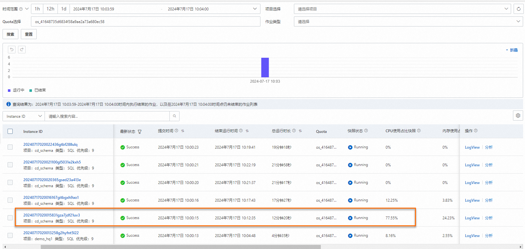
Task: Click the horizontal scrollbar thumb under the table
Action: tap(181, 247)
